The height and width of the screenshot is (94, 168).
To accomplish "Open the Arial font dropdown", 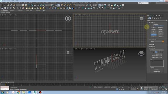I will tap(157, 50).
